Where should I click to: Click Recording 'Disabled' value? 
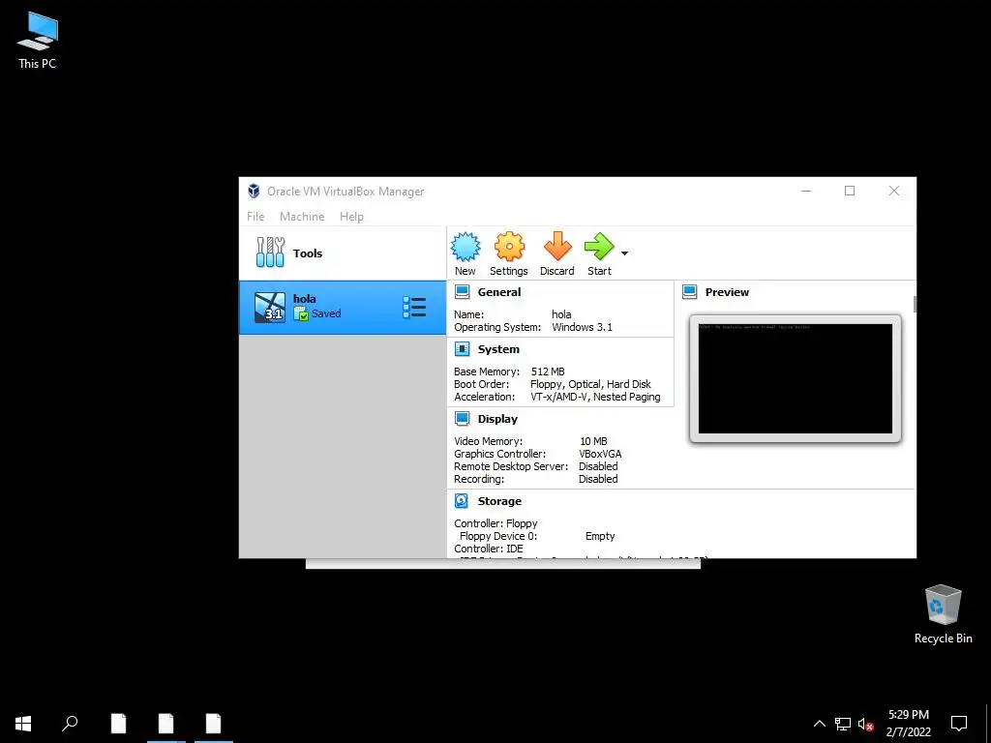coord(598,478)
